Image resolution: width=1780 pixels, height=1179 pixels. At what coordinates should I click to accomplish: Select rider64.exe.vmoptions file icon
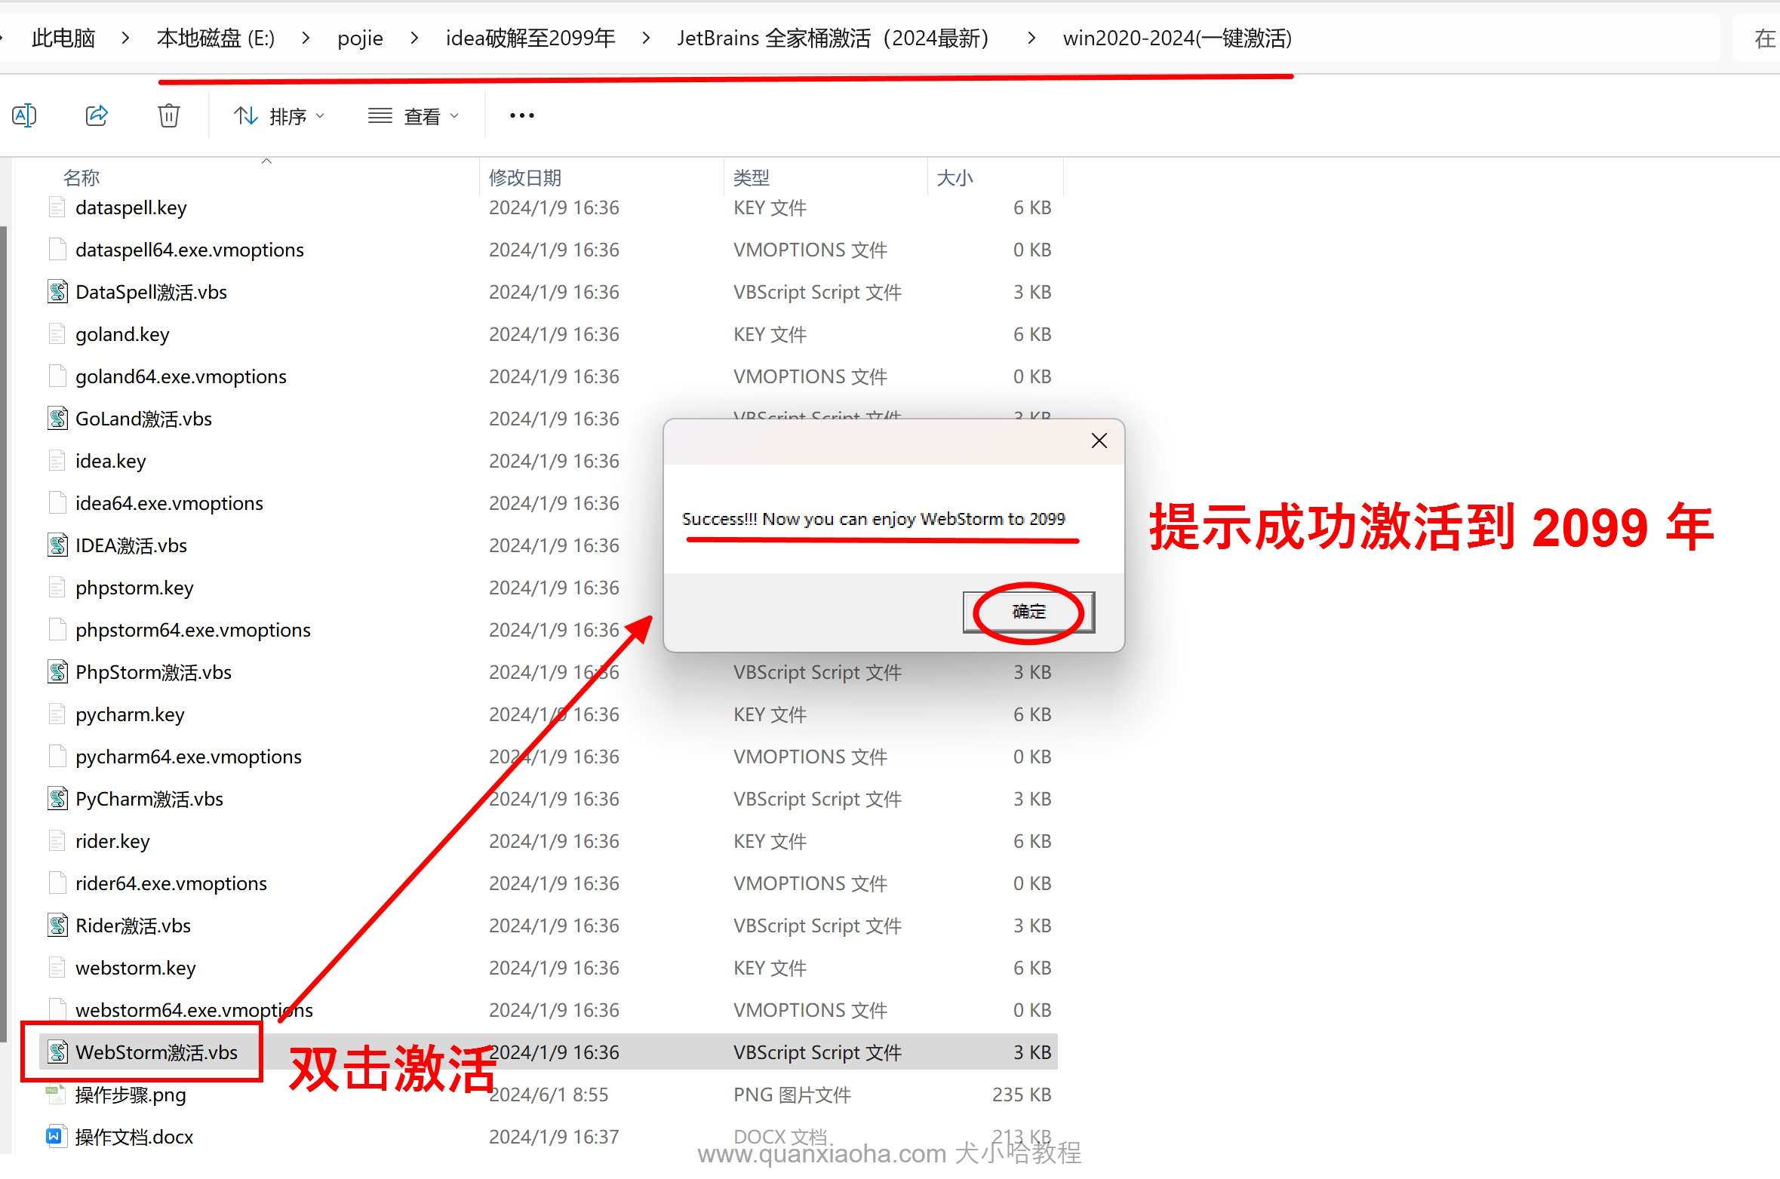pyautogui.click(x=57, y=883)
